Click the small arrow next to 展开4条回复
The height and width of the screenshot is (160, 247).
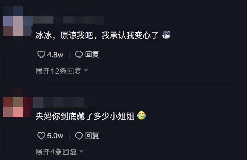click(81, 152)
